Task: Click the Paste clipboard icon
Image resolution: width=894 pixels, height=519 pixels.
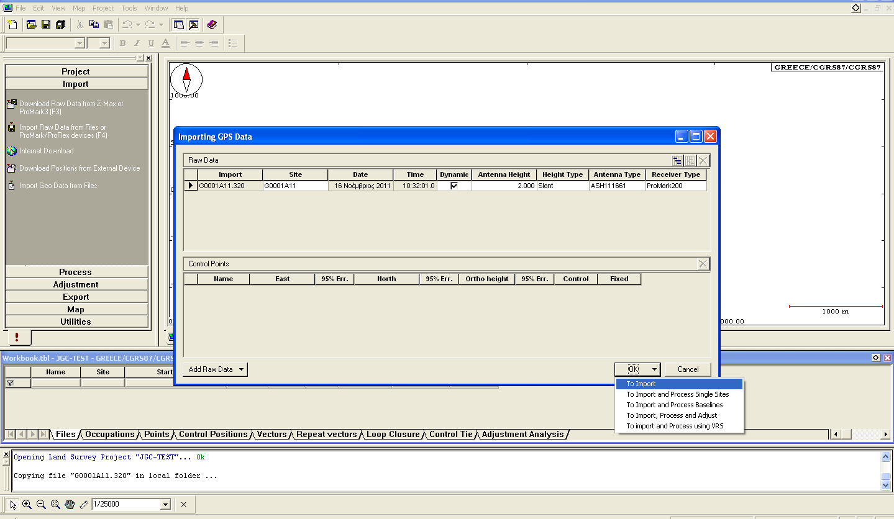Action: 109,25
